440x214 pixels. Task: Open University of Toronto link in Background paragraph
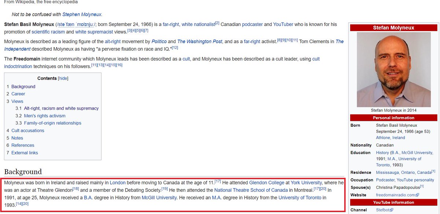point(299,198)
